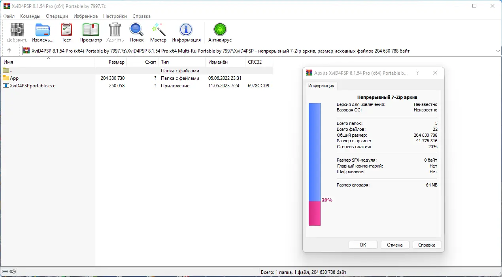The height and width of the screenshot is (277, 502).
Task: Open the Поиск (Search) tool
Action: (x=136, y=32)
